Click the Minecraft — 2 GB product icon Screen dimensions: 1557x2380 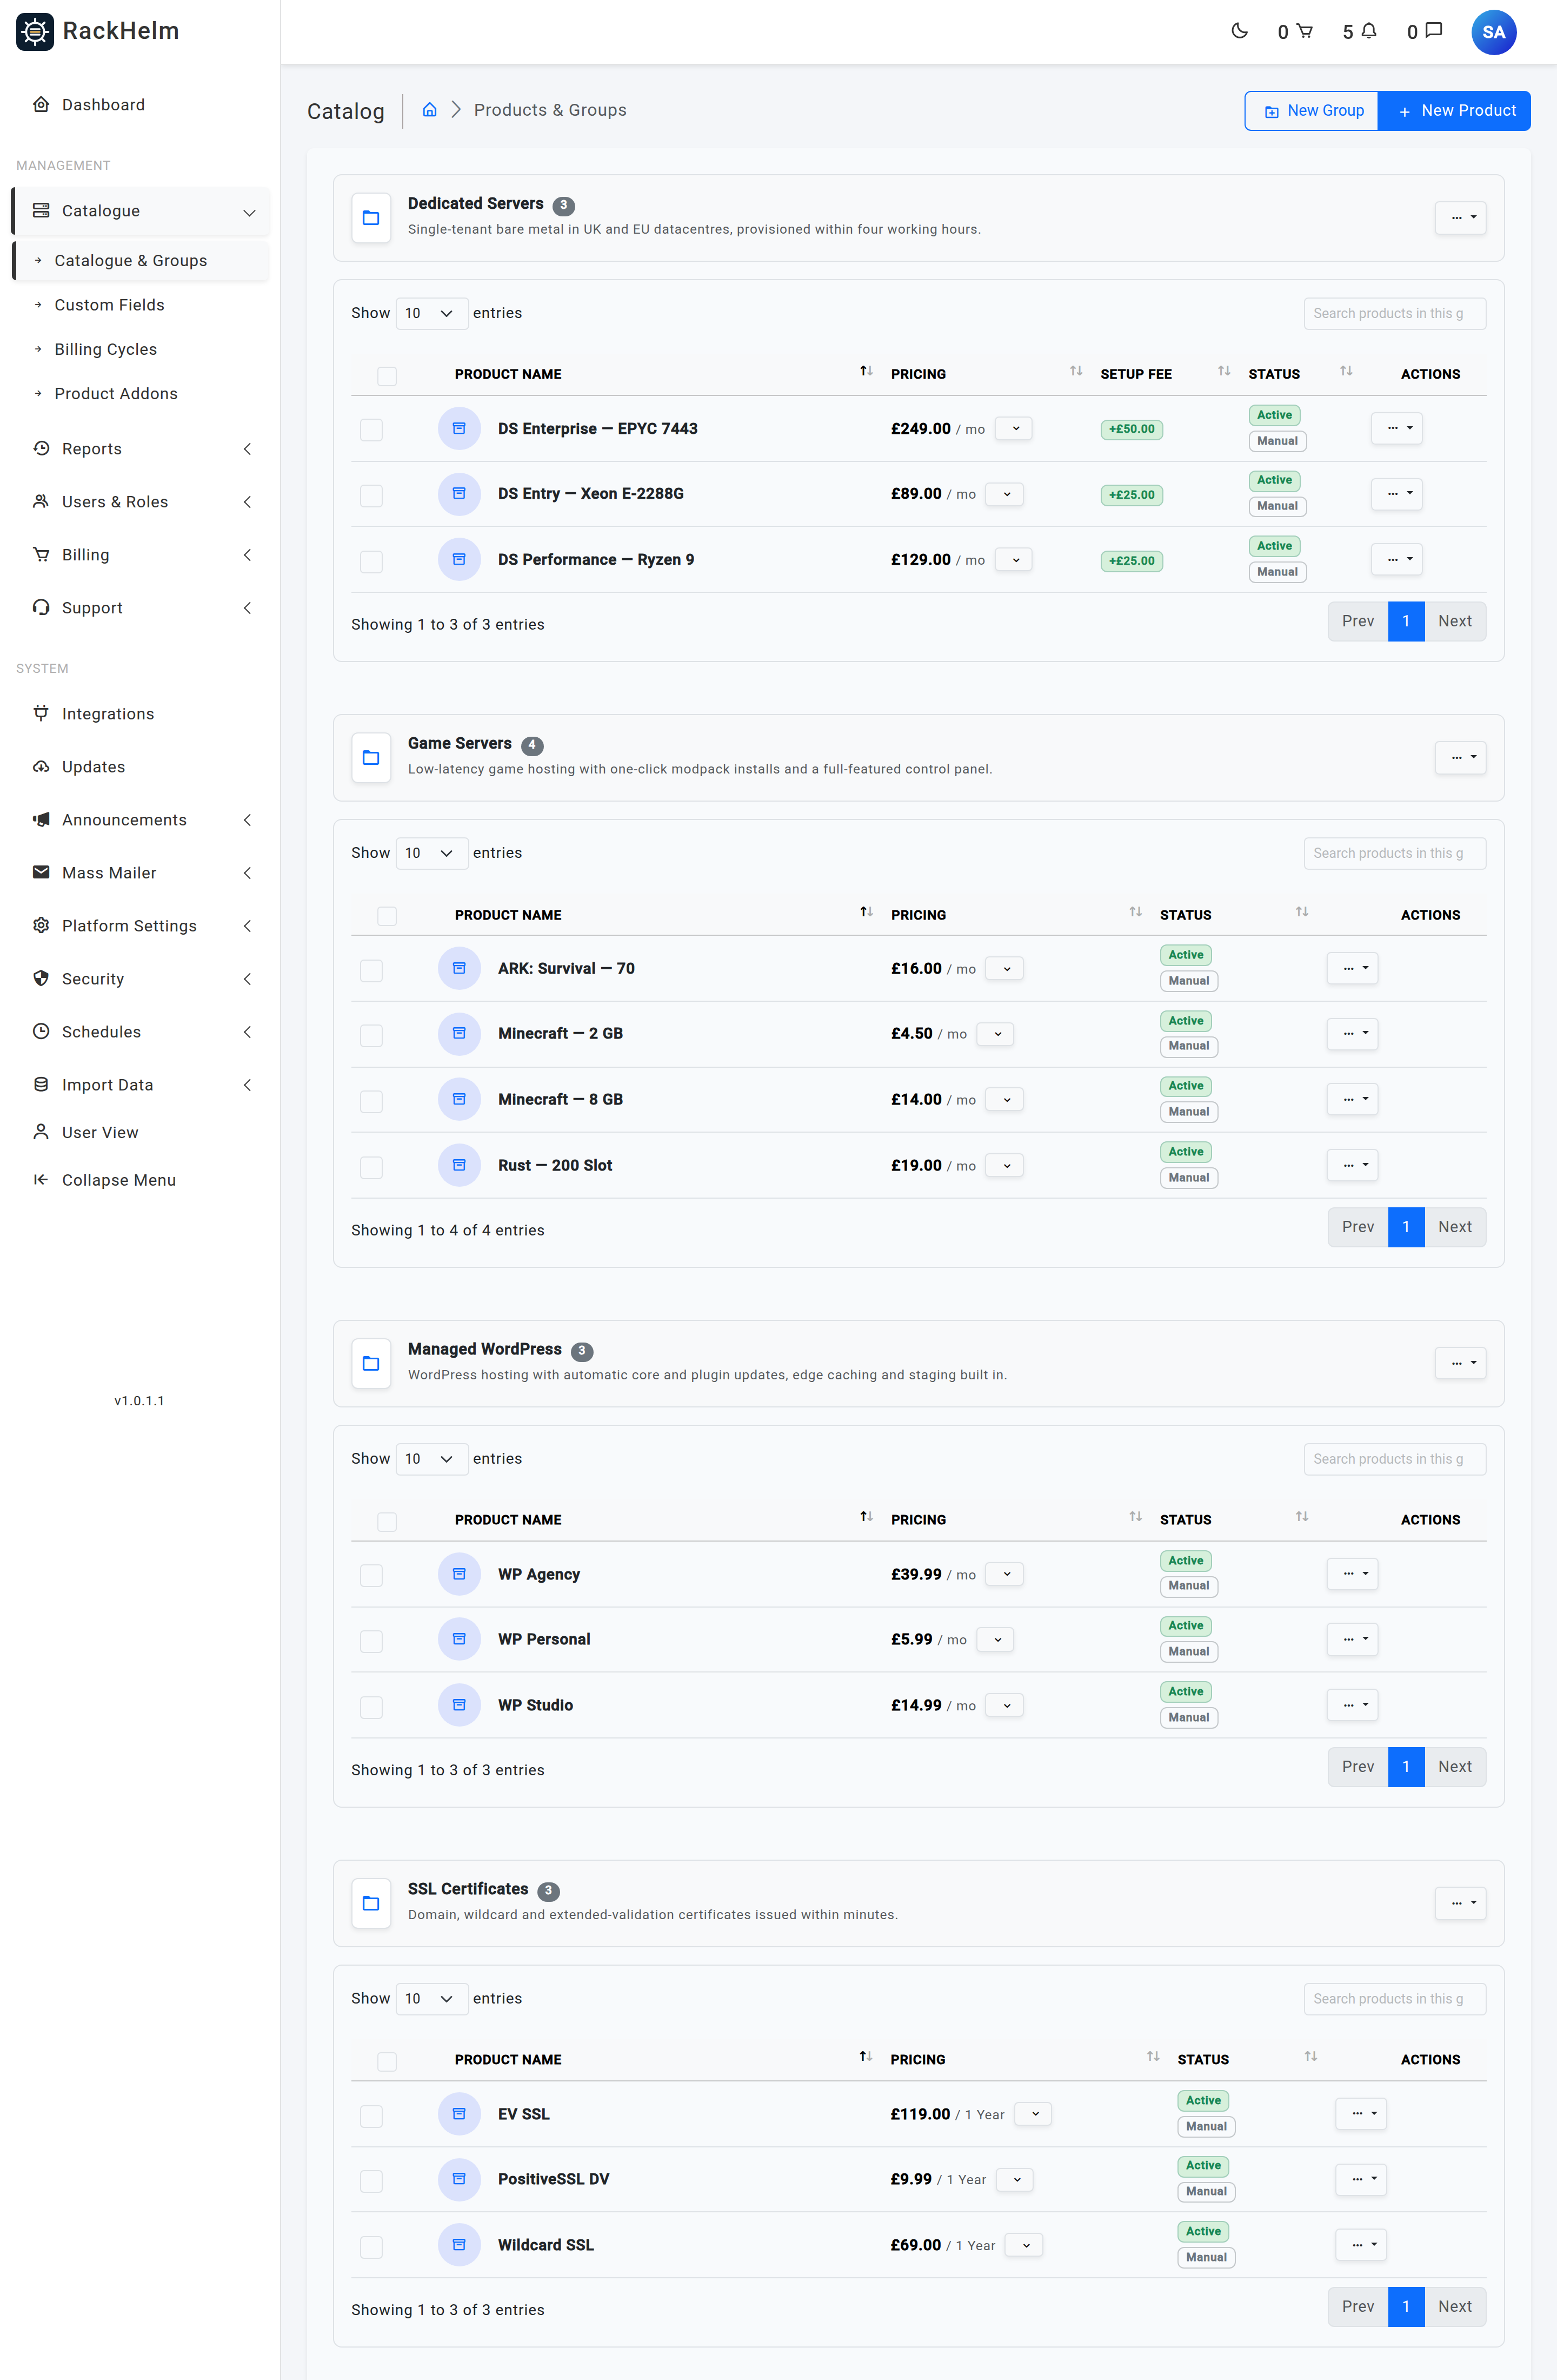click(458, 1033)
